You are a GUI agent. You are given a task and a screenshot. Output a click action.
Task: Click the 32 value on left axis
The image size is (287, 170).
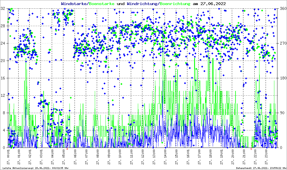point(3,9)
